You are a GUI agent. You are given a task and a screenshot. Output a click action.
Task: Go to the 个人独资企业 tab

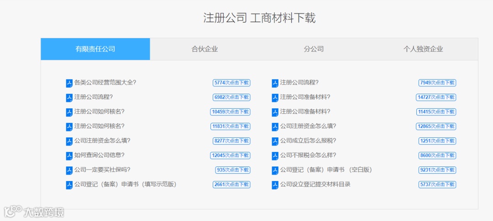pos(423,49)
